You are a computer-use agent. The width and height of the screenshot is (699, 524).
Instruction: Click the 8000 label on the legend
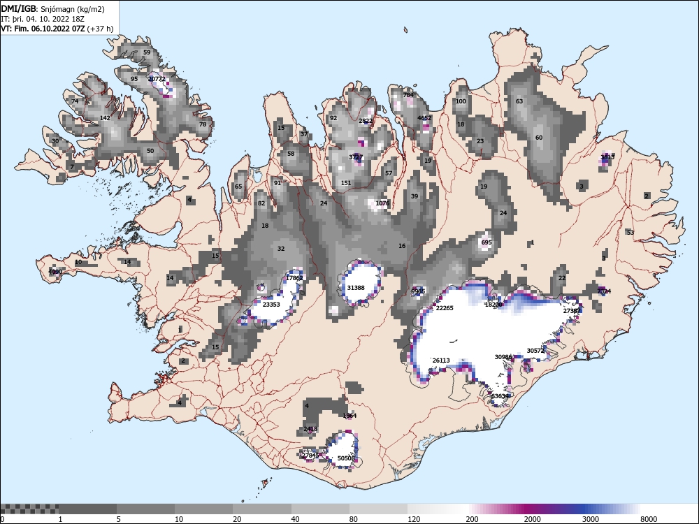coord(649,519)
